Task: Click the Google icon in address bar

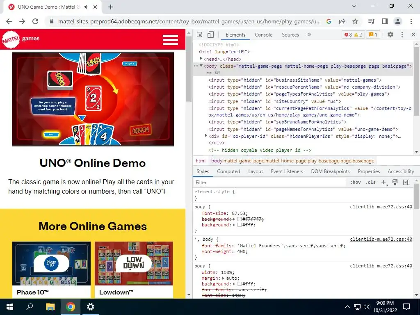Action: click(329, 21)
